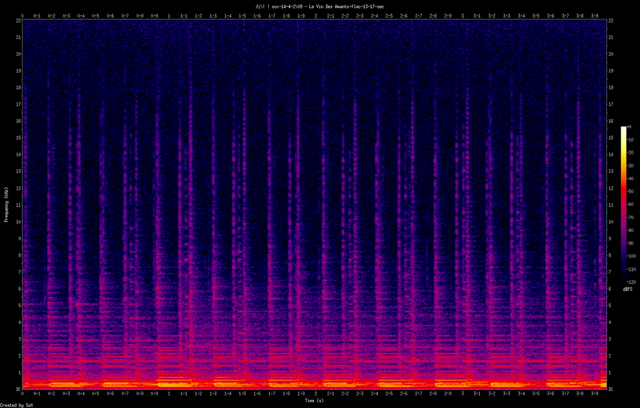Click the "3" tick on the right frequency axis
640x408 pixels.
(x=611, y=339)
